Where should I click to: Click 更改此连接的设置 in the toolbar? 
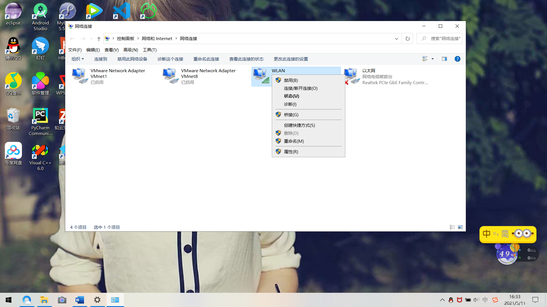coord(291,59)
